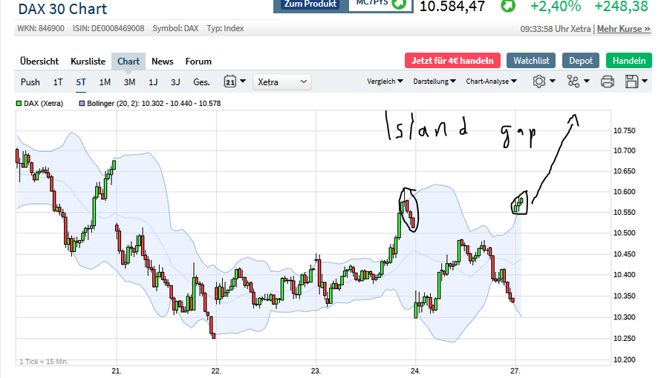Click the WKN 846900 text

(x=41, y=28)
